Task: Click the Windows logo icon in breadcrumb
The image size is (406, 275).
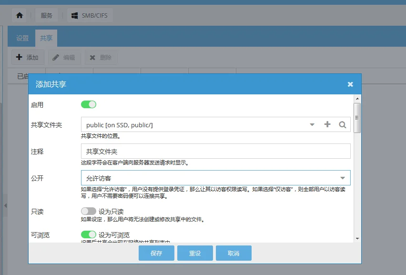Action: (74, 16)
